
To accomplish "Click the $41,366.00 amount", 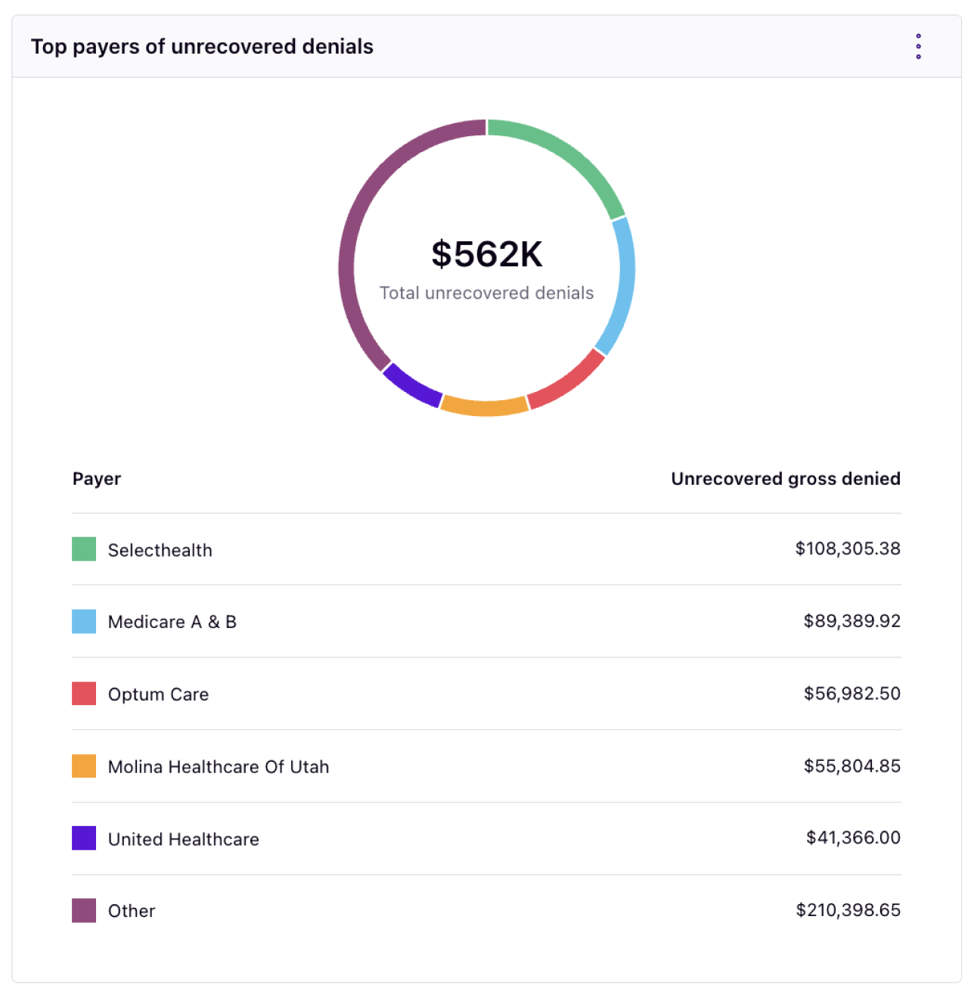I will [854, 837].
